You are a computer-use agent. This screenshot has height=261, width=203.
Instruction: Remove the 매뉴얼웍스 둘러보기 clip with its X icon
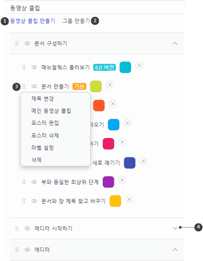click(139, 66)
